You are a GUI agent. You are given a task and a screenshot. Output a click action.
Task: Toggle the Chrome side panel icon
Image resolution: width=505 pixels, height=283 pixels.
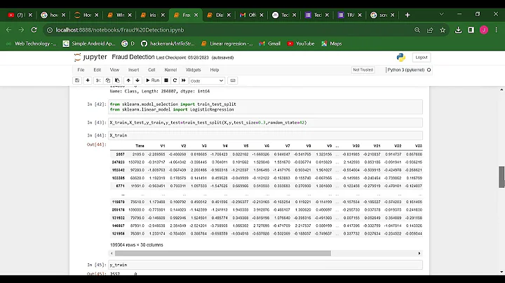pyautogui.click(x=471, y=30)
